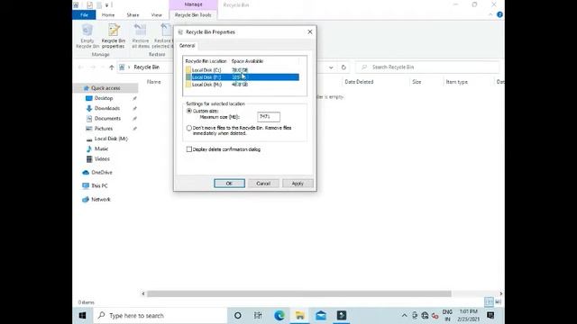Click the Maximum size (MB) field
Image resolution: width=577 pixels, height=324 pixels.
click(269, 117)
